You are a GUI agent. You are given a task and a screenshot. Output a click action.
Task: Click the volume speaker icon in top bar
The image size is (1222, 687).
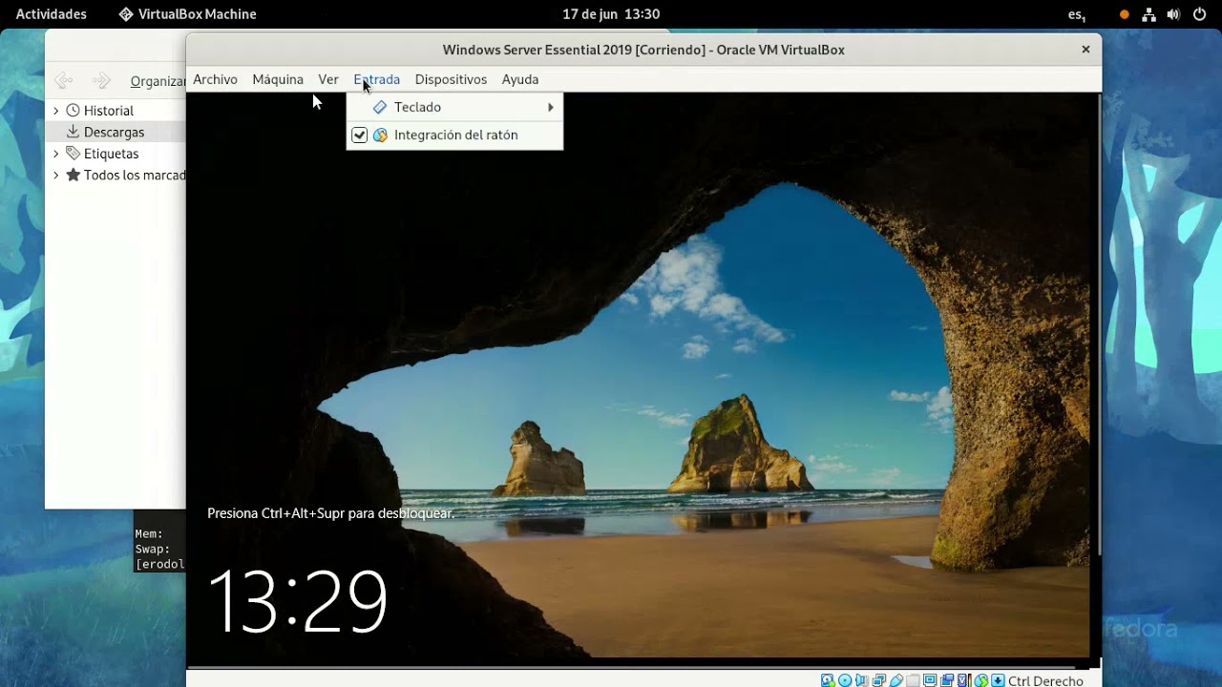pos(1174,14)
